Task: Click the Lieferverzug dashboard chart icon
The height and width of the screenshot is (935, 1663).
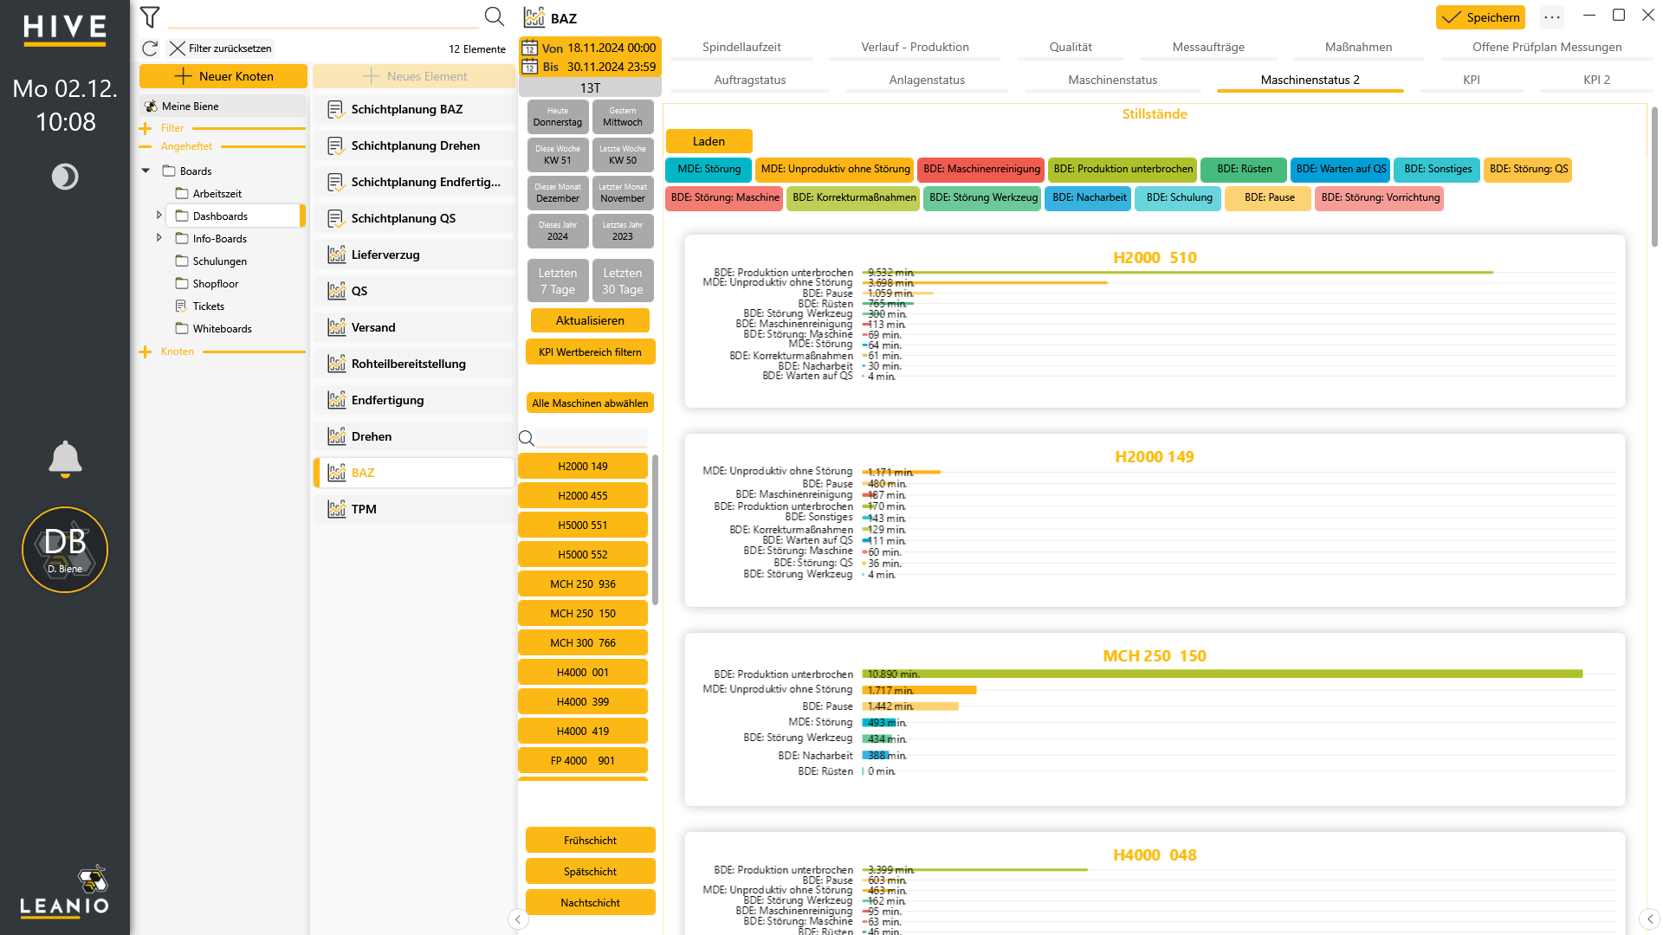Action: pyautogui.click(x=336, y=255)
